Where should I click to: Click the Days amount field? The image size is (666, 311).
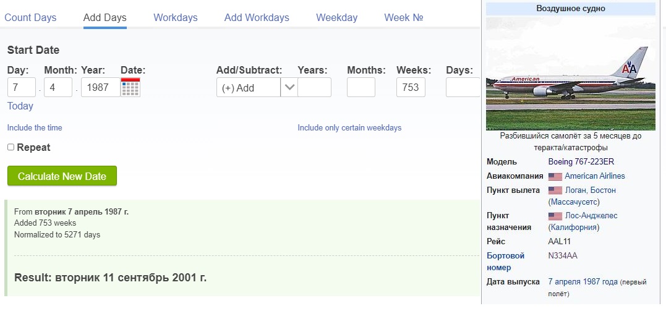click(x=463, y=87)
